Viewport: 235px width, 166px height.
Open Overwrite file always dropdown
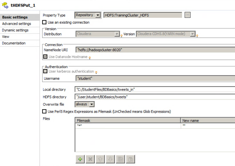pyautogui.click(x=85, y=104)
